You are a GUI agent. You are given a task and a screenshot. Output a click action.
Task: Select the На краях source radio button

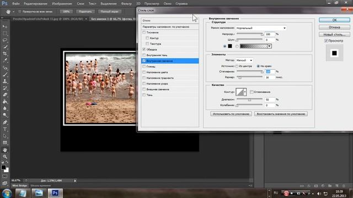tap(258, 66)
